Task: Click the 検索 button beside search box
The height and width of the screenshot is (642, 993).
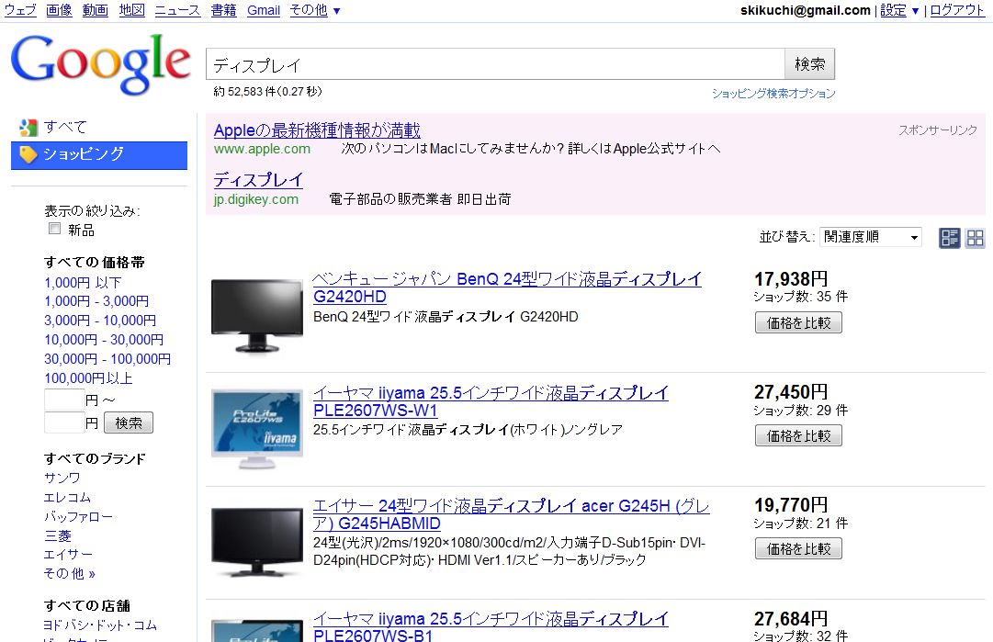Action: [x=810, y=64]
